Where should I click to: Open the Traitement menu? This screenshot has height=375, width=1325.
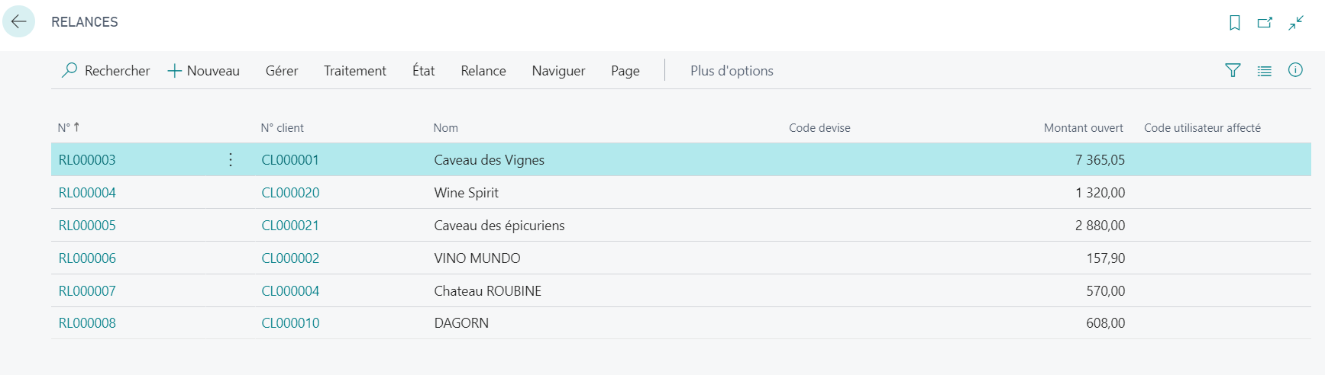355,70
